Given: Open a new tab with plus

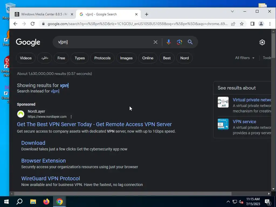Looking at the screenshot, I should [x=146, y=14].
